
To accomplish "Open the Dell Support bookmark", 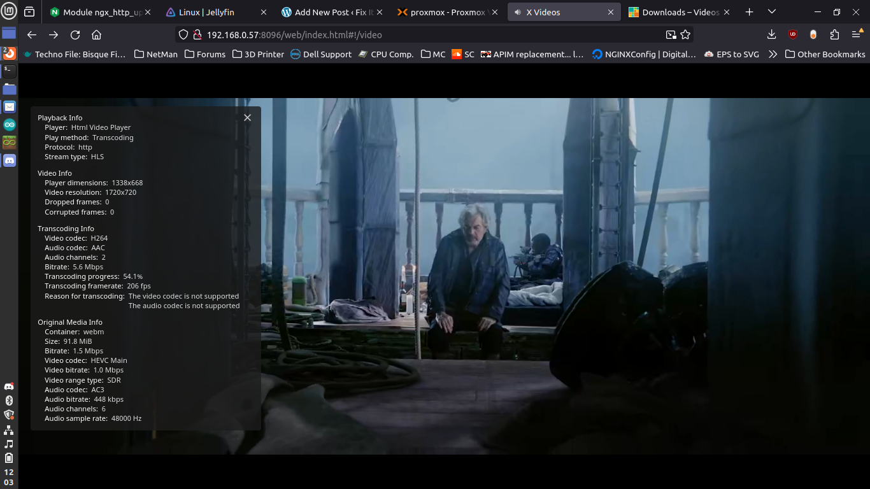I will click(x=321, y=54).
